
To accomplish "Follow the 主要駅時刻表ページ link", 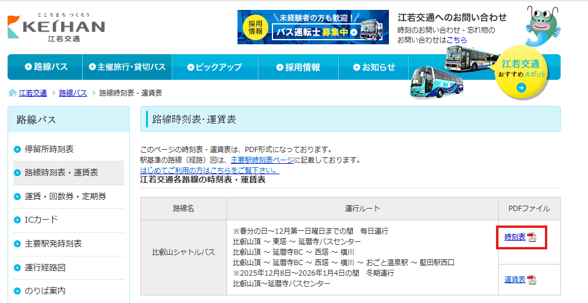I will pyautogui.click(x=262, y=160).
